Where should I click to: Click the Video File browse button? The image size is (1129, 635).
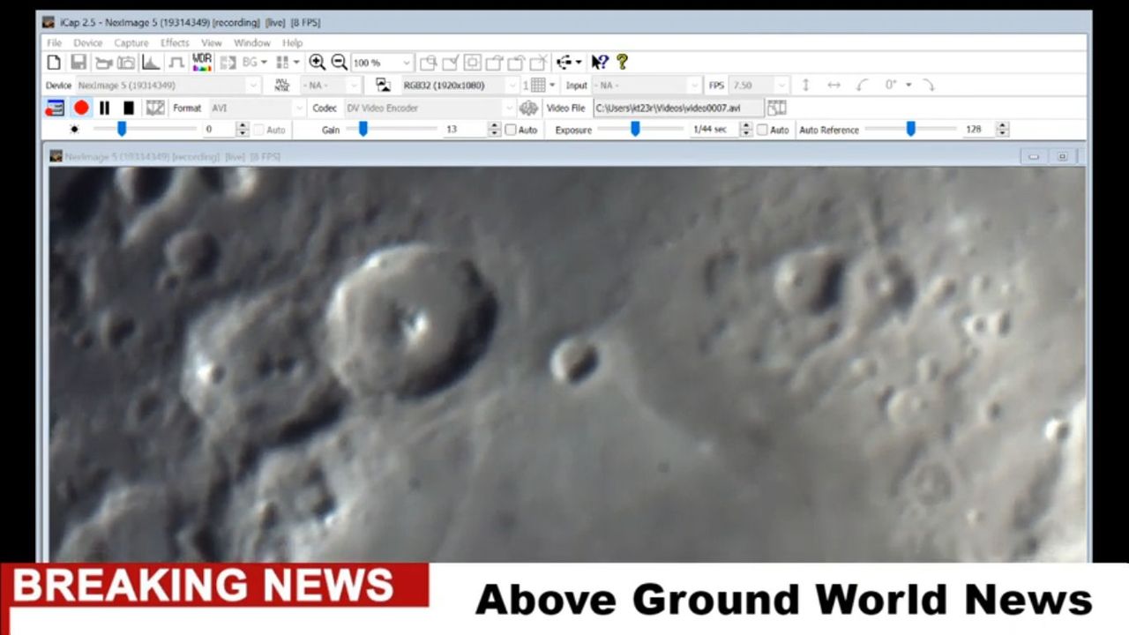(x=776, y=108)
